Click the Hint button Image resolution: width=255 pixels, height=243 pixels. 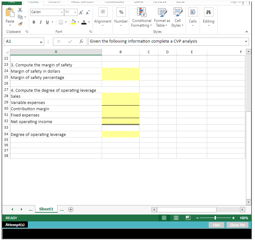click(216, 225)
